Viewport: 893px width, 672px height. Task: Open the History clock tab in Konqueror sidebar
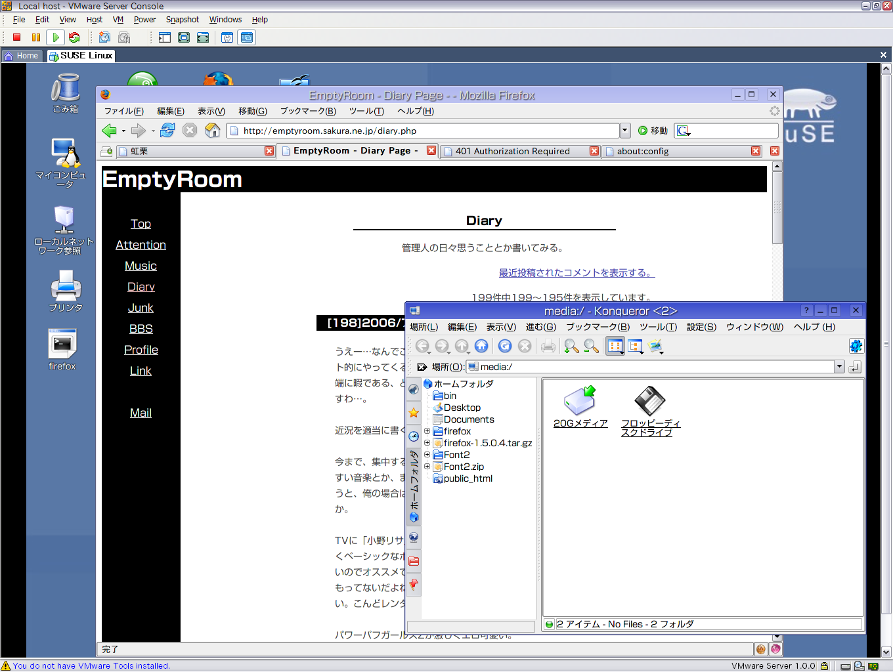click(x=414, y=436)
